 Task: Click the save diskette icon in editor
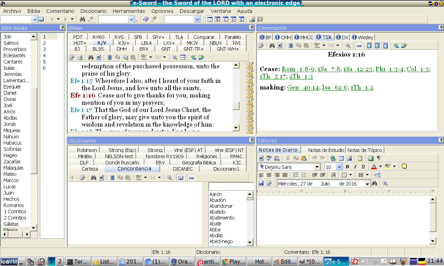pyautogui.click(x=261, y=183)
